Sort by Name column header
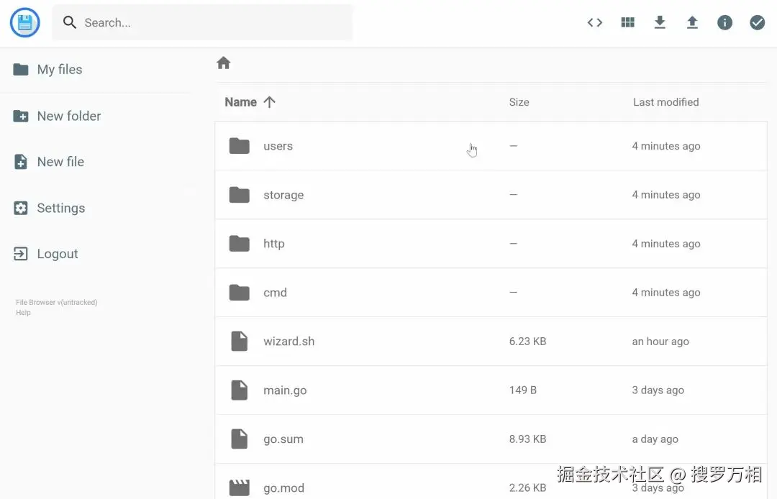Screen dimensions: 777x499 240,102
